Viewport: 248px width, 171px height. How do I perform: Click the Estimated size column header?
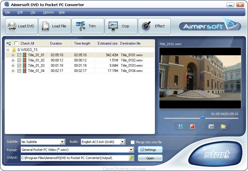(x=107, y=43)
